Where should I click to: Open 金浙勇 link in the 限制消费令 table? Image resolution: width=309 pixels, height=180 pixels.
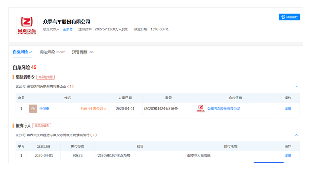pos(44,109)
